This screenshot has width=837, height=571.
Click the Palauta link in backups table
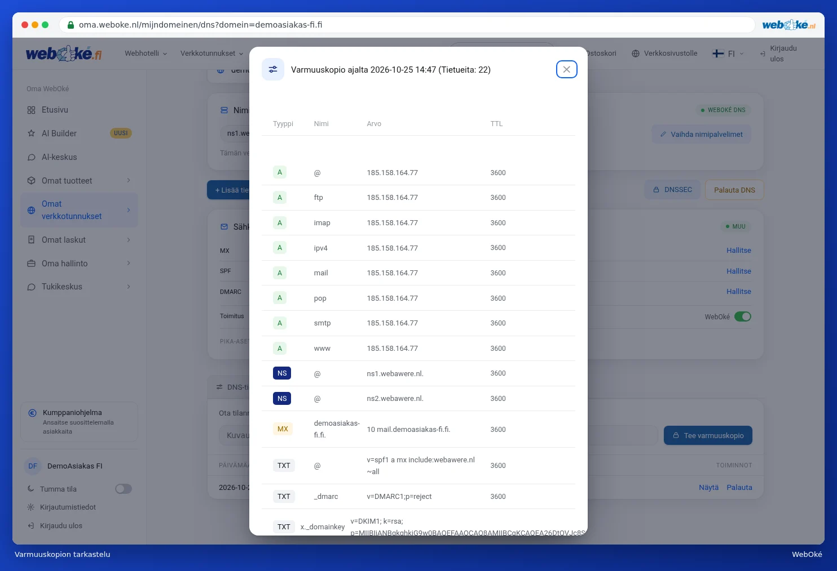coord(739,488)
